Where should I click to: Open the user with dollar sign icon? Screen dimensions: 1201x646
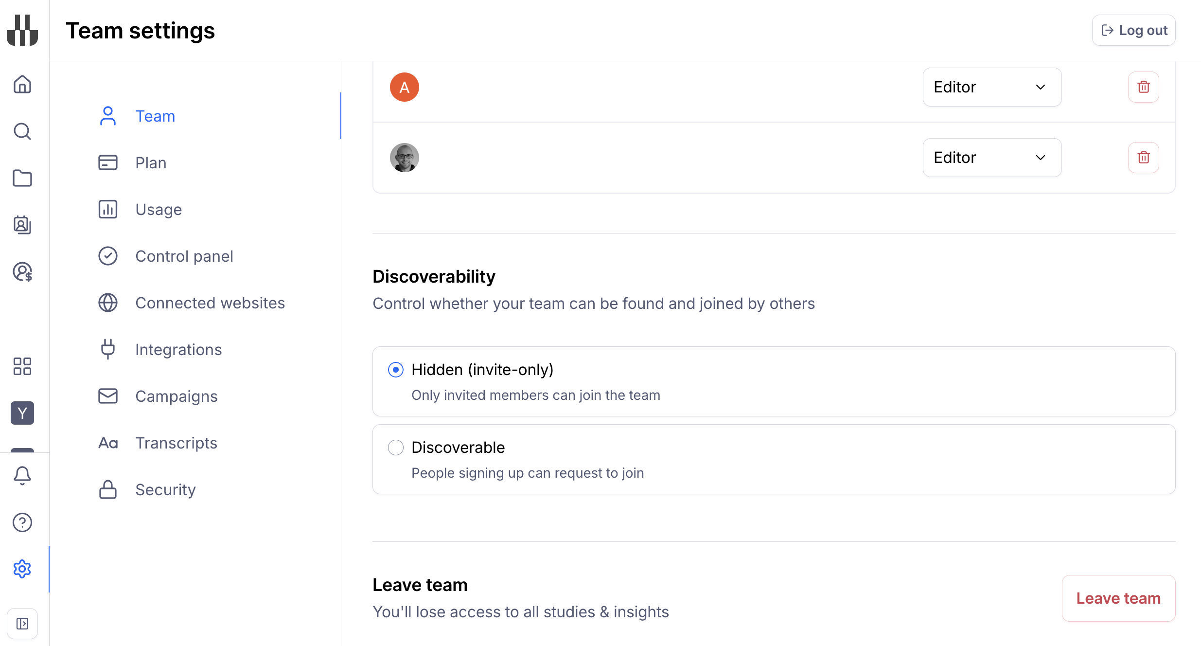click(22, 271)
